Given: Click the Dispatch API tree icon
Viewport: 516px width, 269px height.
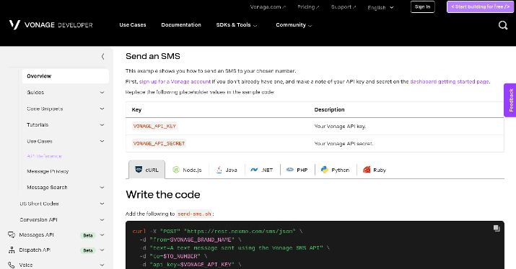Looking at the screenshot, I should 12,250.
